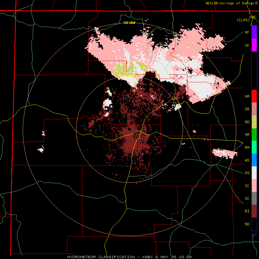
Task: Click the UK legend label
Action: click(x=247, y=45)
